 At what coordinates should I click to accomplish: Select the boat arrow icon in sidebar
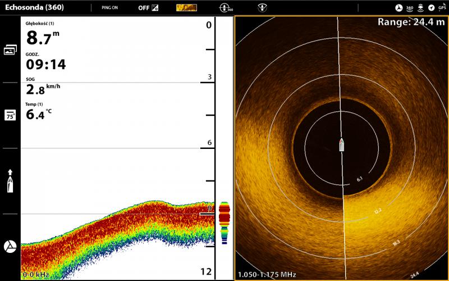click(x=10, y=181)
